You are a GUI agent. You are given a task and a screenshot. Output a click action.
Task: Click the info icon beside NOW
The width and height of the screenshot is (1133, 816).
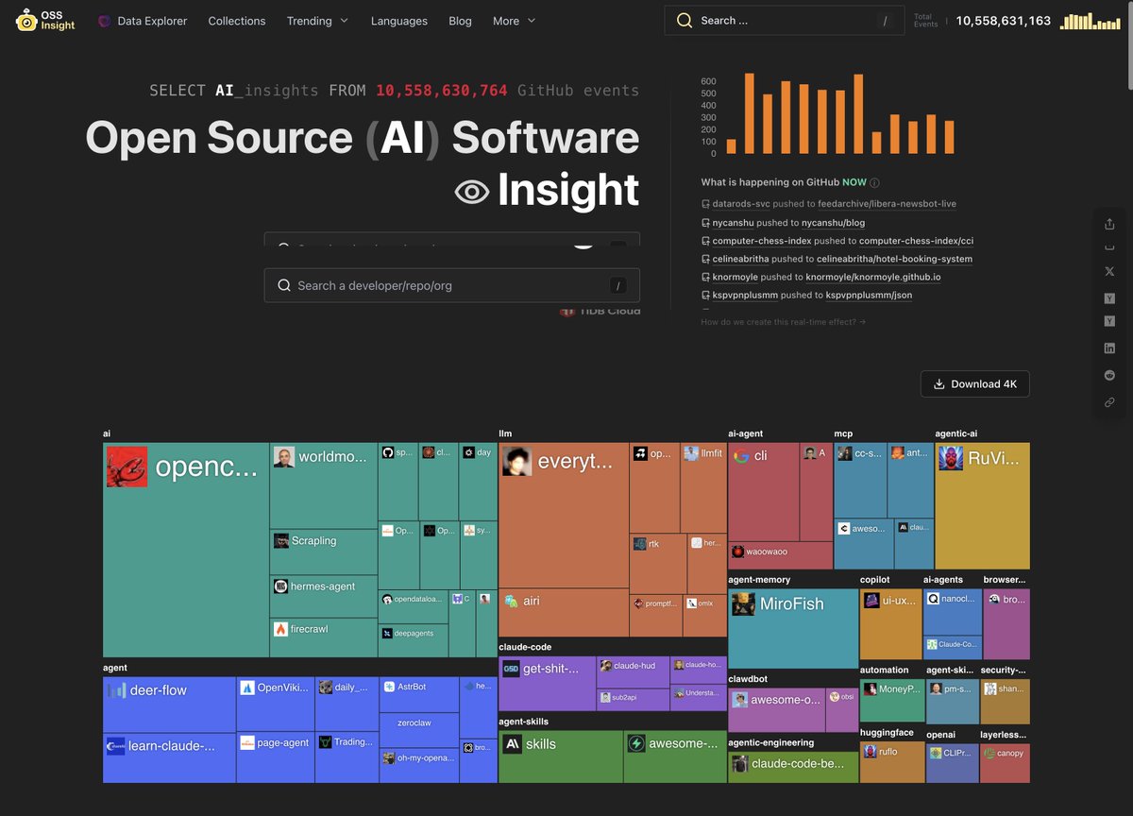tap(874, 183)
